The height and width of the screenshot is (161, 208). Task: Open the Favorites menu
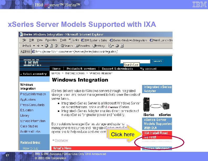click(x=51, y=40)
